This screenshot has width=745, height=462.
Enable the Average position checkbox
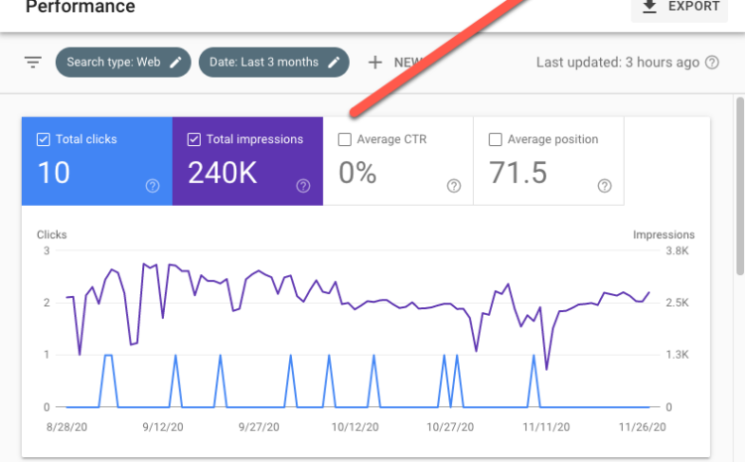[x=496, y=140]
